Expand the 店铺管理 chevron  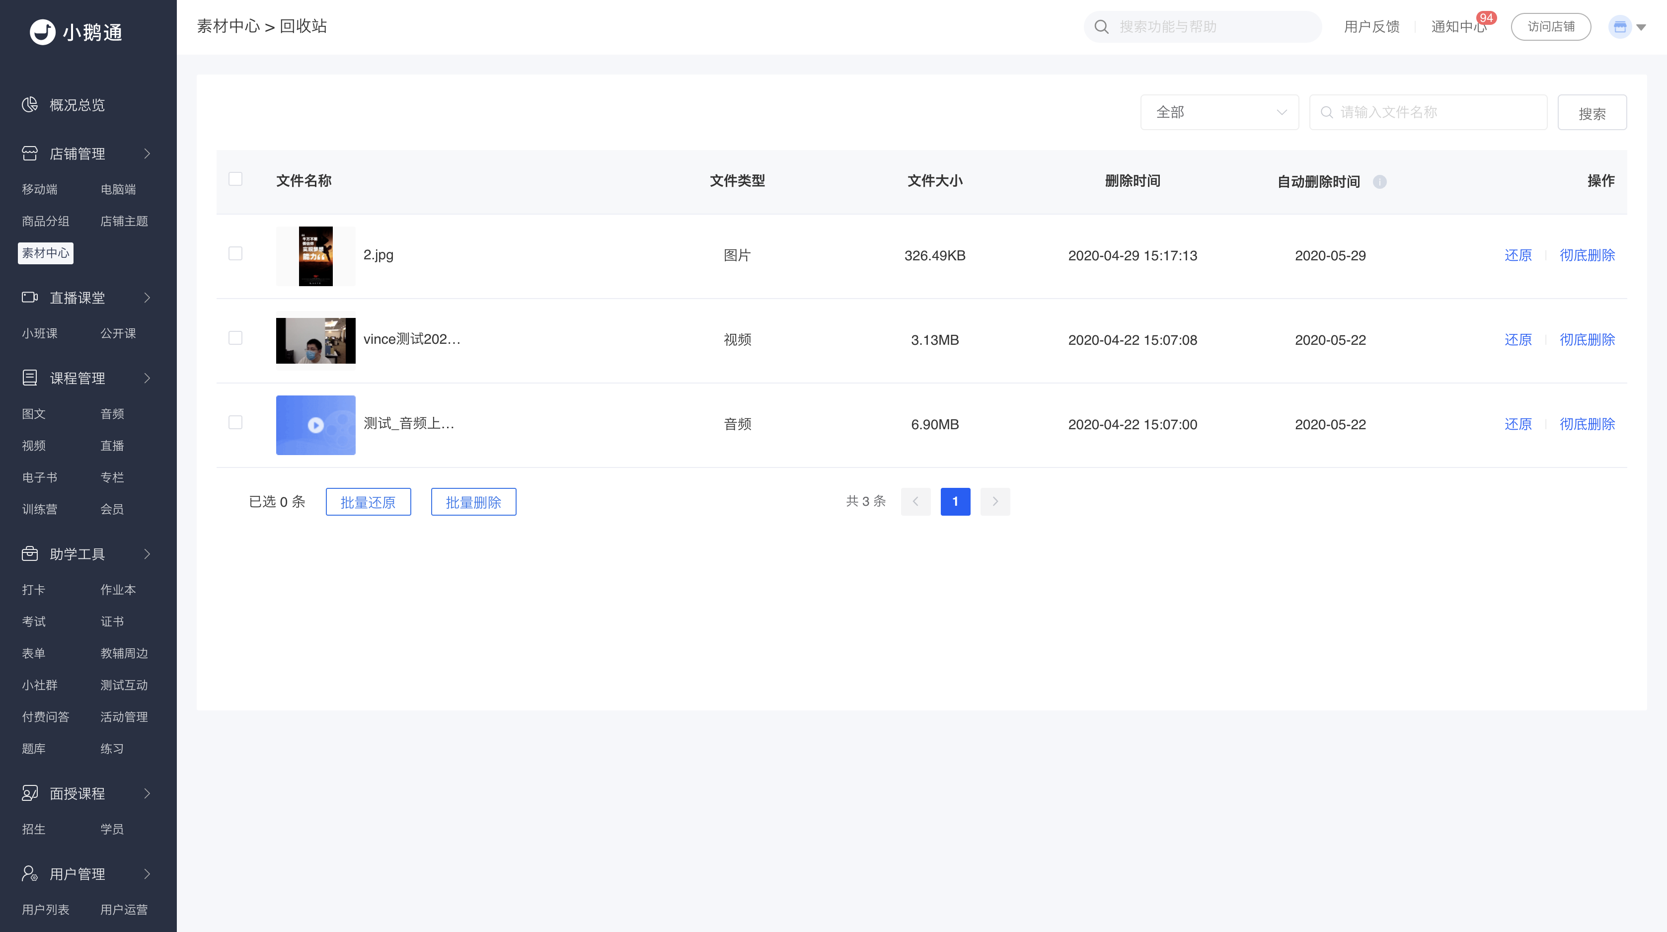tap(148, 154)
